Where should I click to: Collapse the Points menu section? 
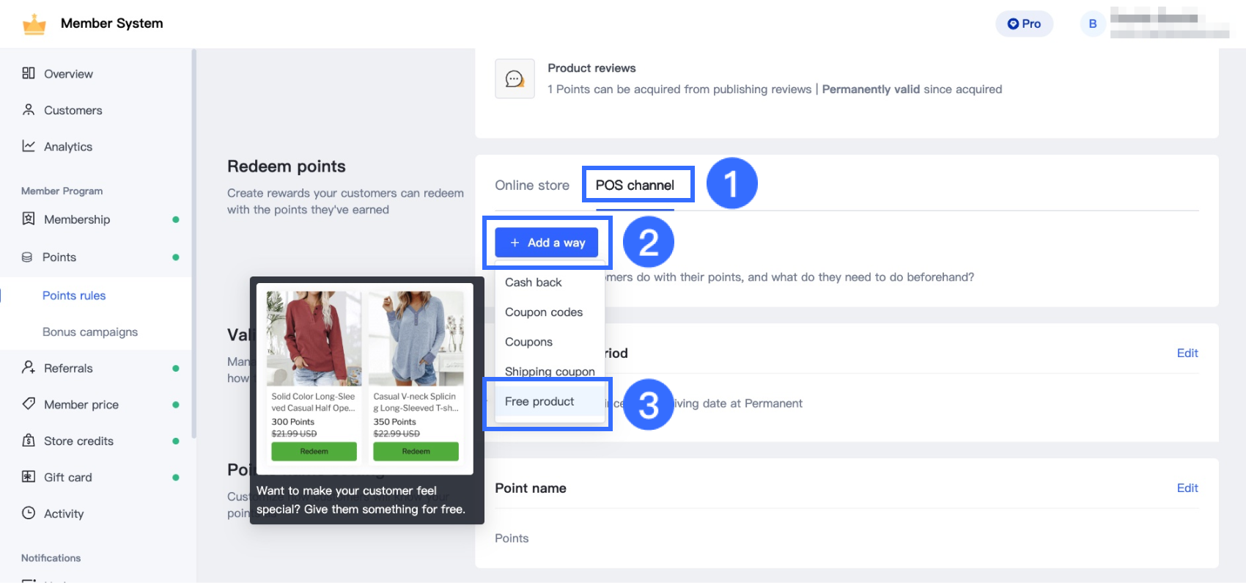pos(59,257)
